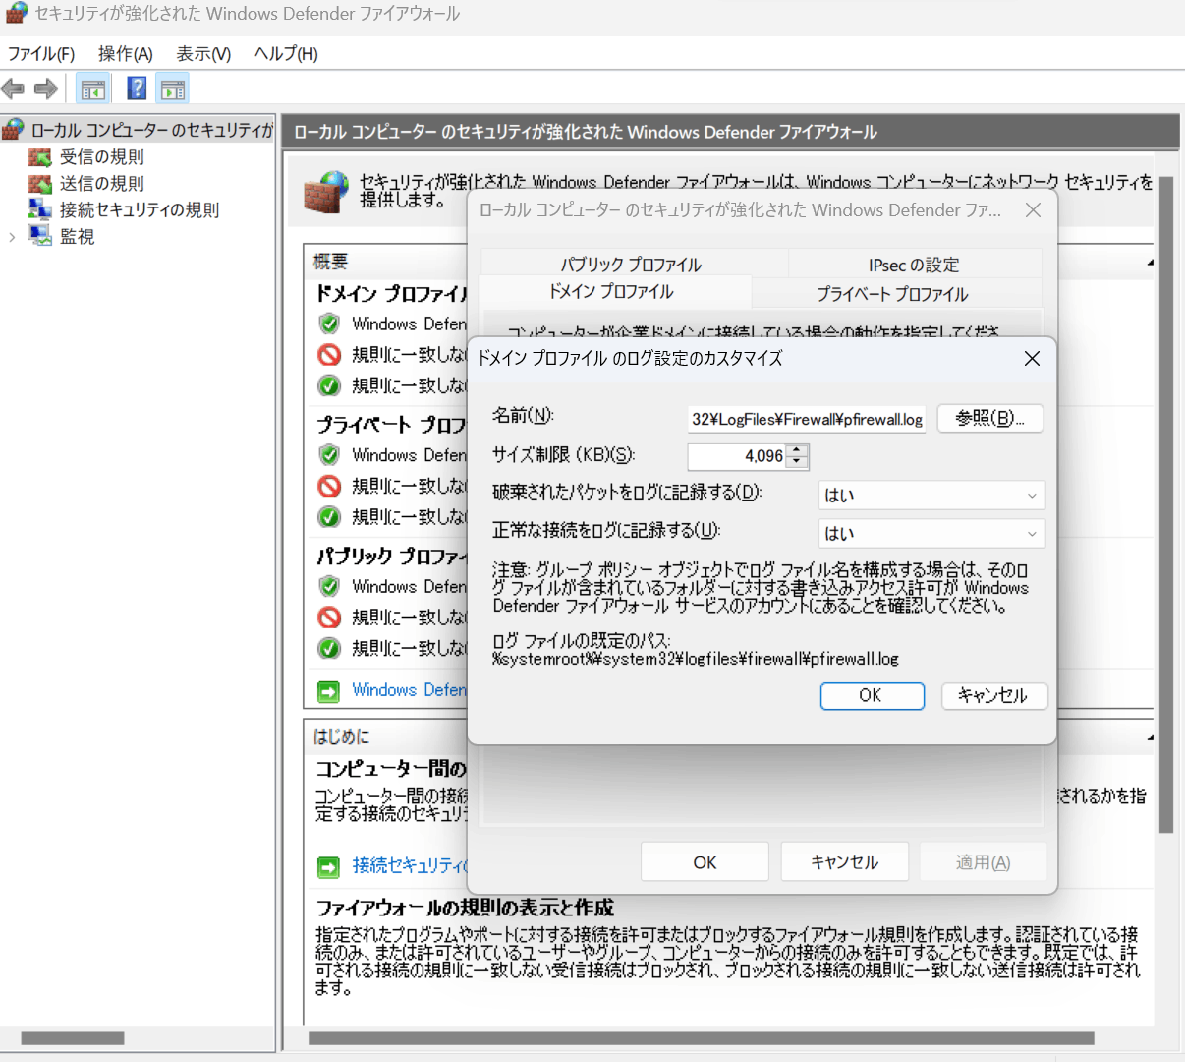Click green arrow icon beside 接続セキュリティ link

pyautogui.click(x=328, y=866)
